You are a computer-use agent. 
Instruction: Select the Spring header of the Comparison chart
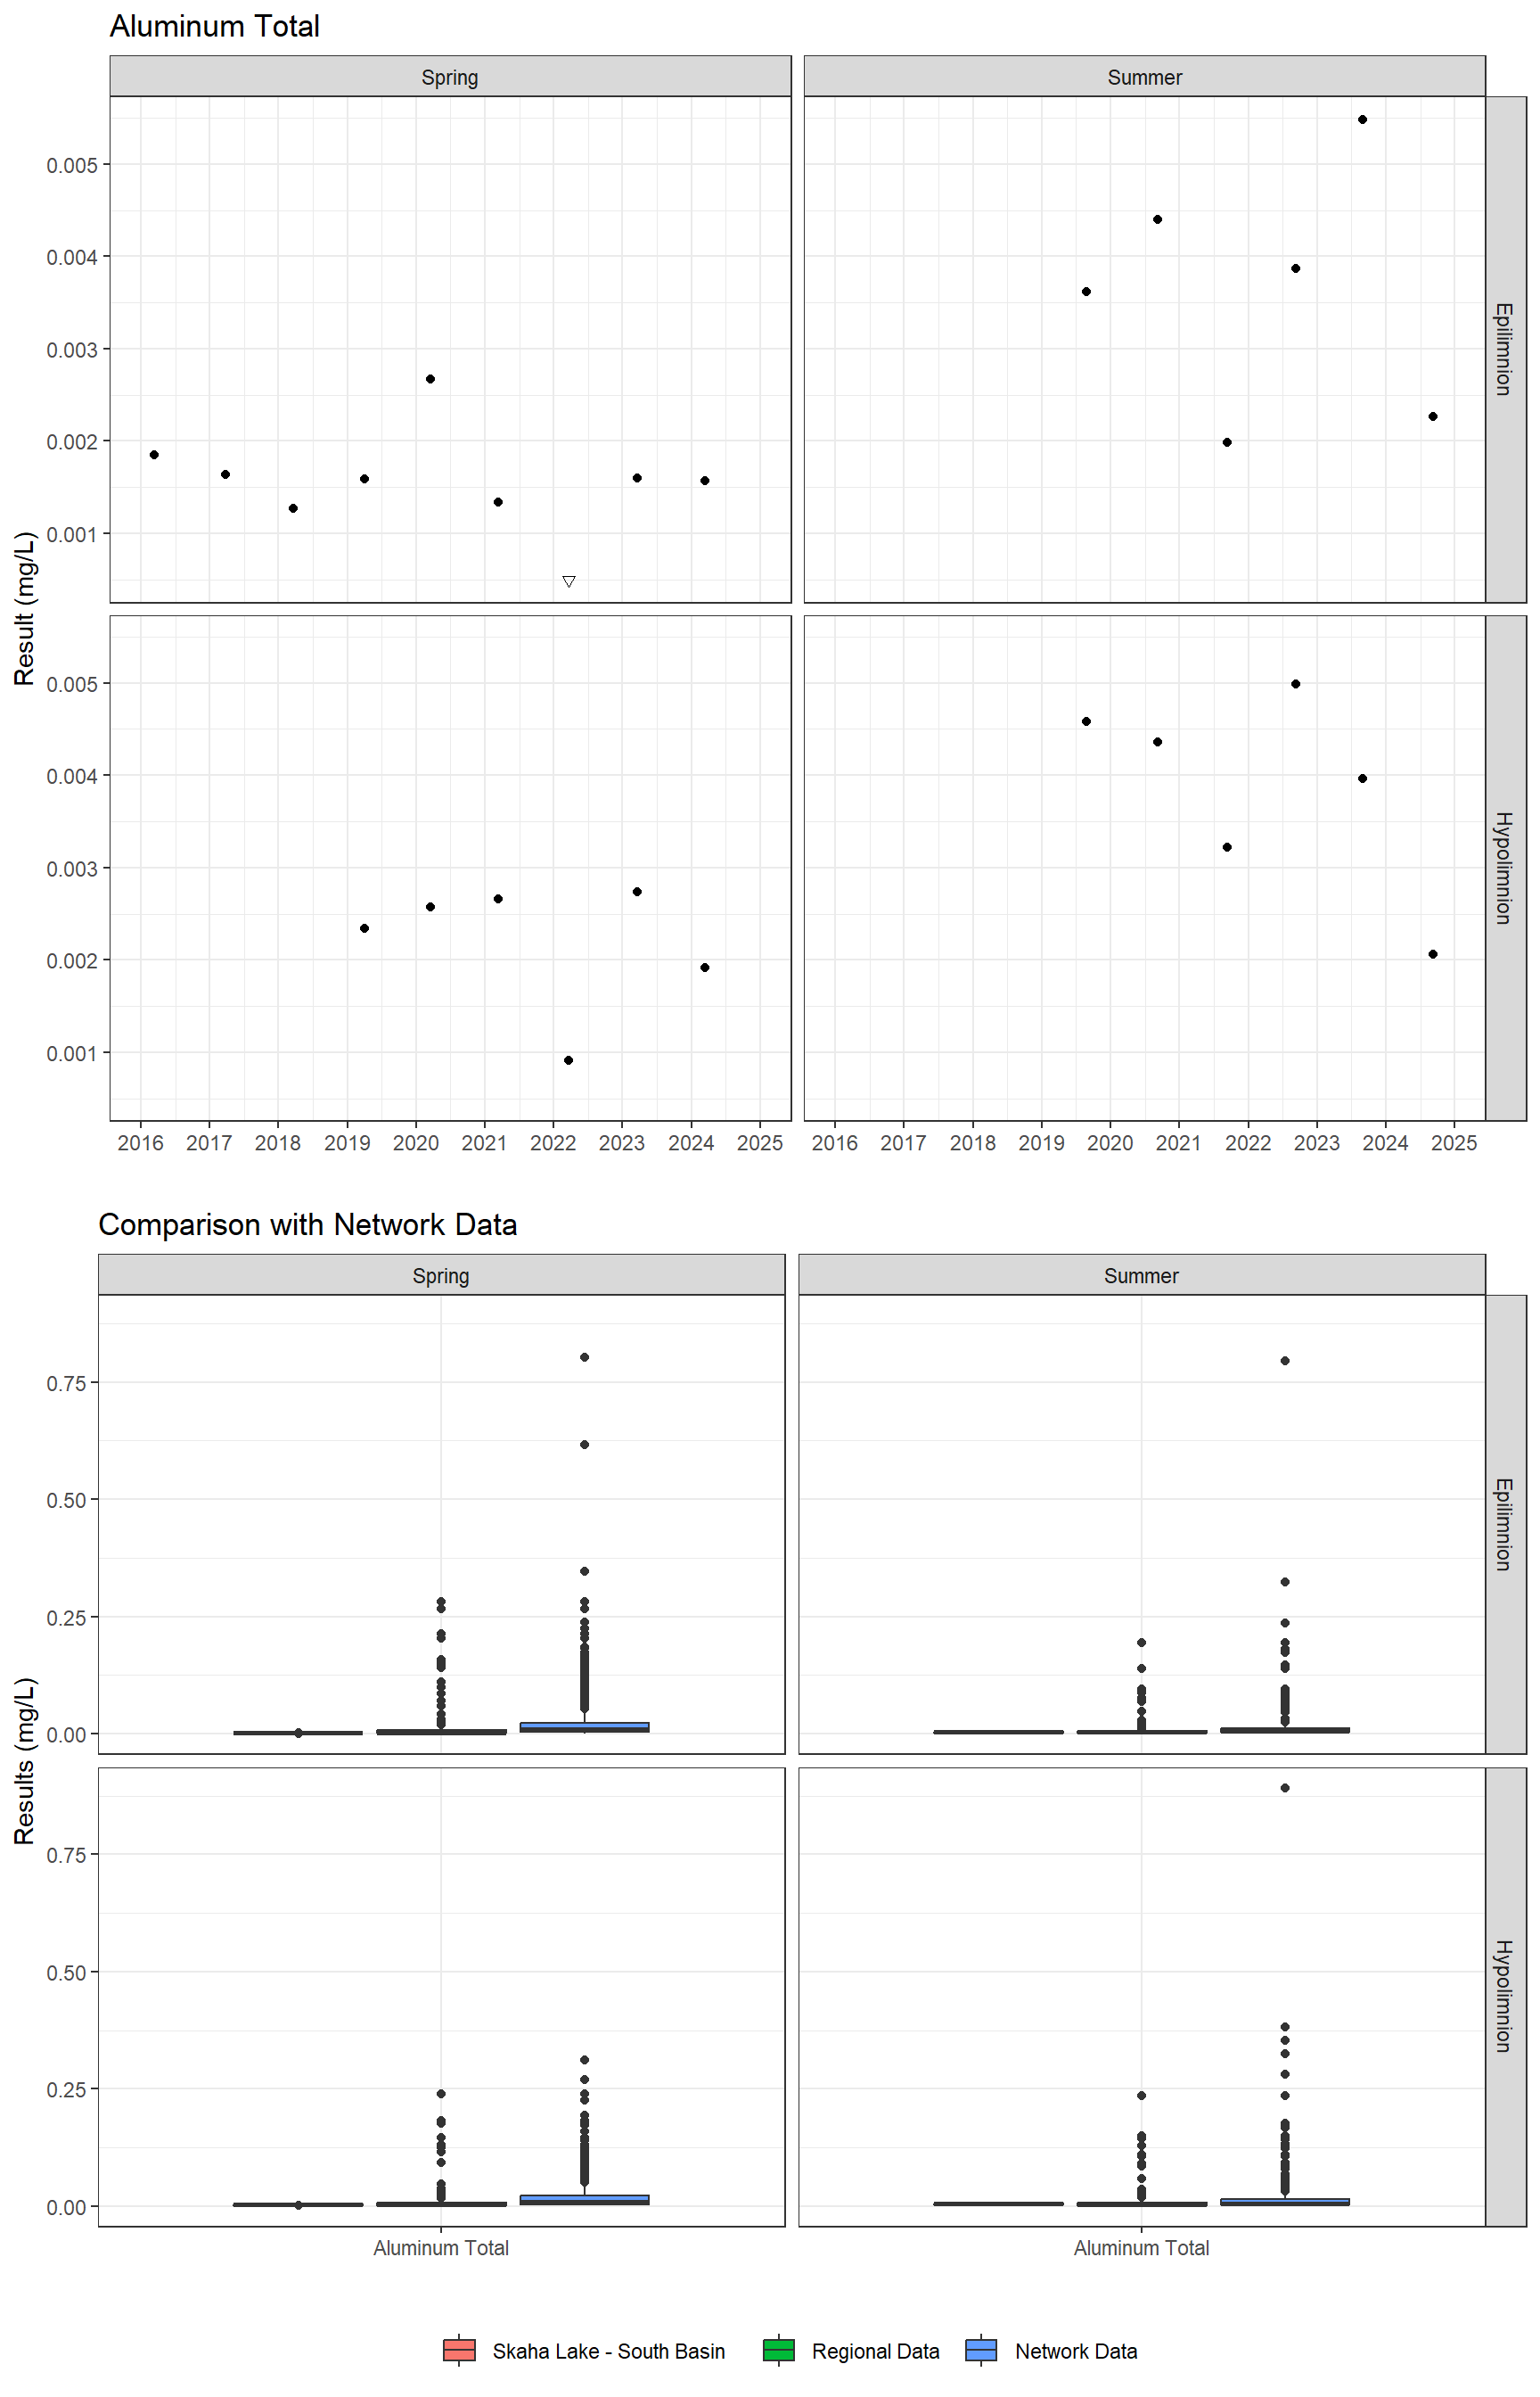click(440, 1275)
